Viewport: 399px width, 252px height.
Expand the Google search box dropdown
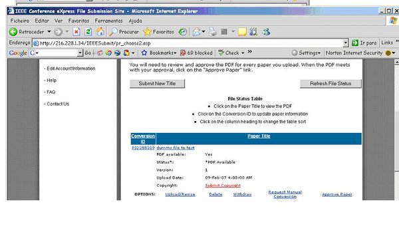coord(80,53)
